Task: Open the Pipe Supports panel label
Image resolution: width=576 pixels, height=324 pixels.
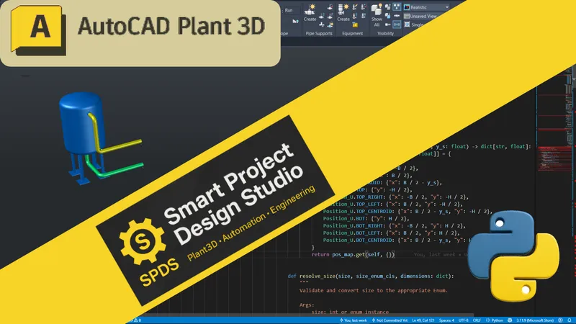Action: [319, 33]
